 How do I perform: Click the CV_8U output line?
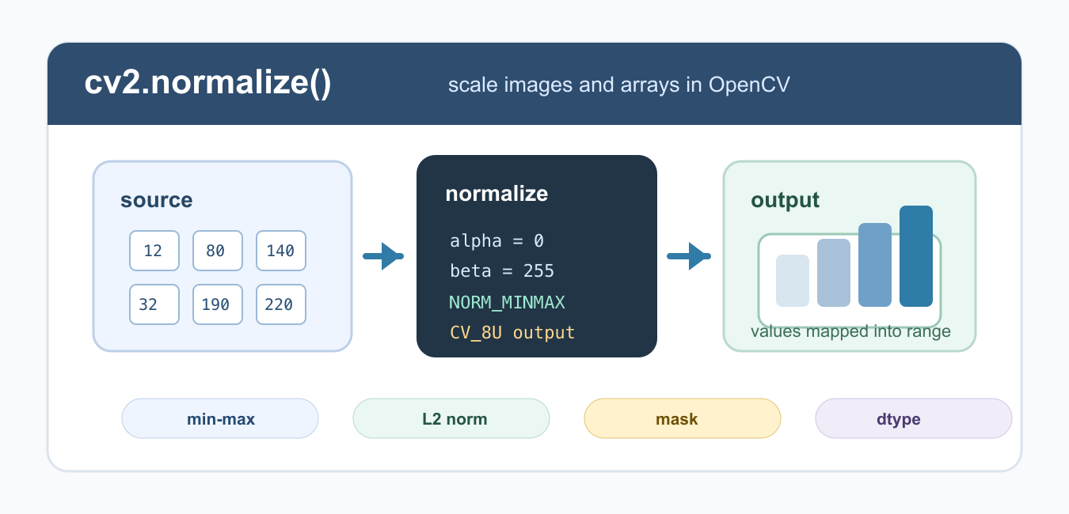(x=512, y=332)
